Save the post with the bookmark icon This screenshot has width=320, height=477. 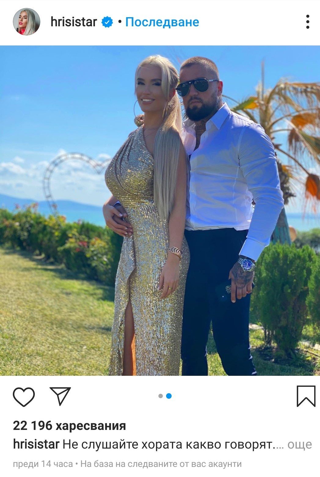(x=306, y=396)
